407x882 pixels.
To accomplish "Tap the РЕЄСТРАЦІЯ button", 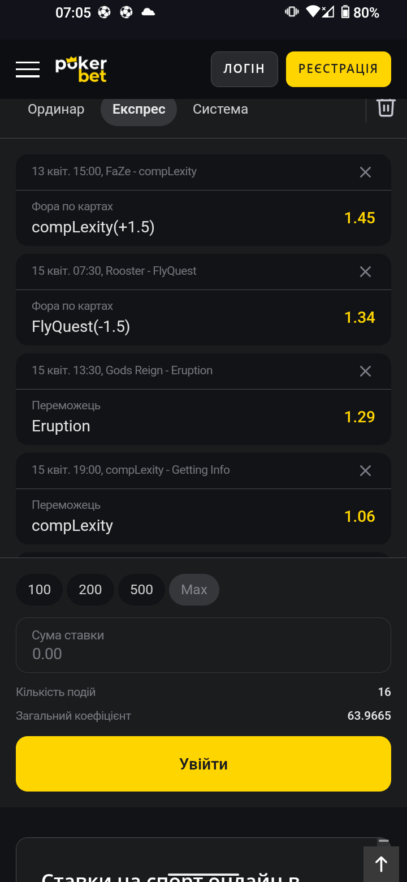I will 339,69.
